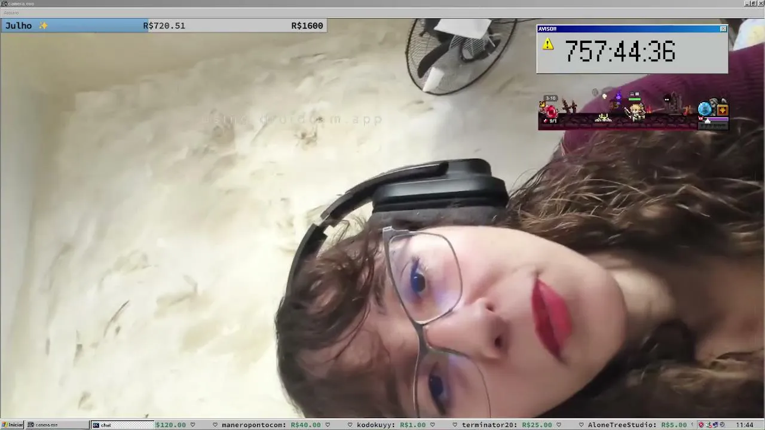Click the red gem icon in game overlay
This screenshot has height=430, width=765.
(550, 111)
